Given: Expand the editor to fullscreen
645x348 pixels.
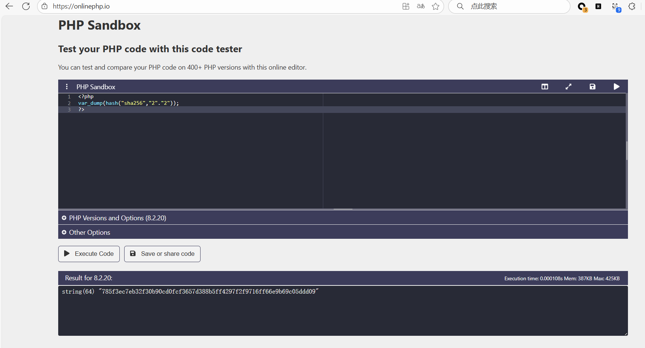Looking at the screenshot, I should 569,87.
